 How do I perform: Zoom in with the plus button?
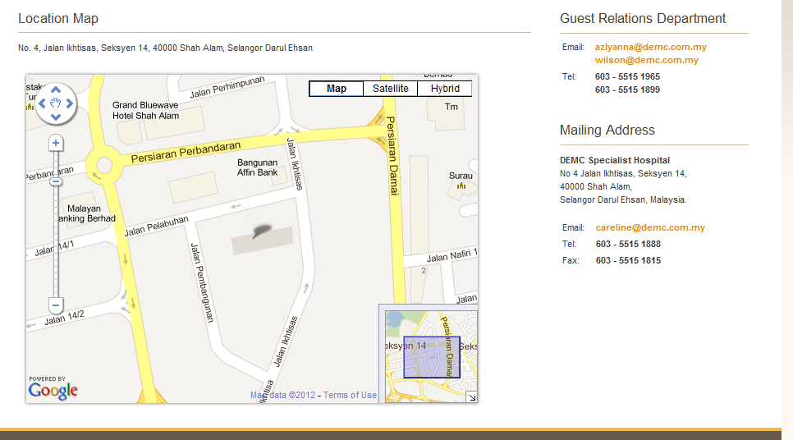point(56,143)
